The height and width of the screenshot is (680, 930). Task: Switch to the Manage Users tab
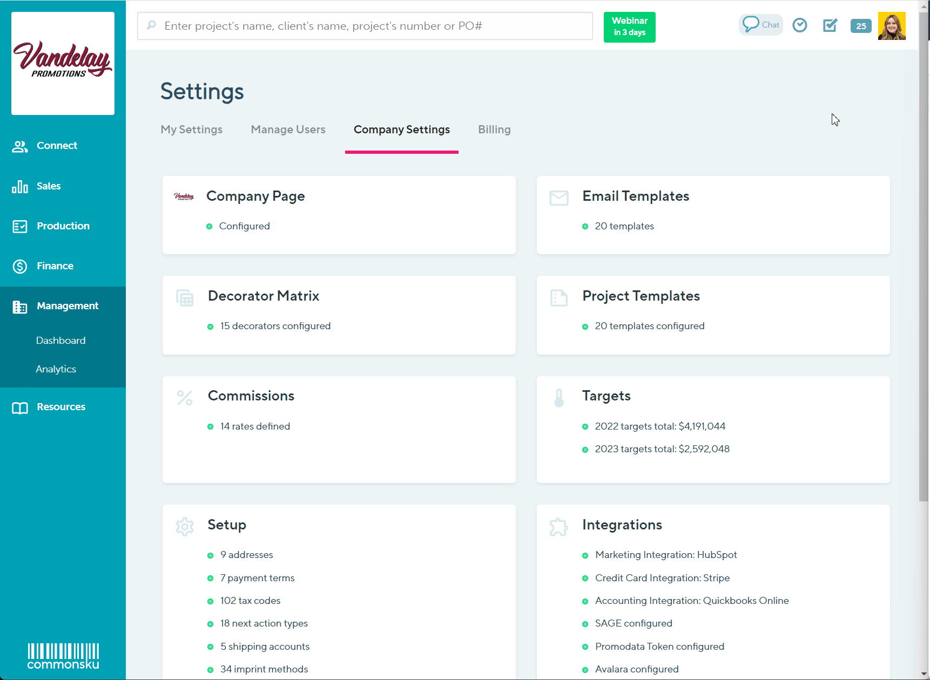(288, 130)
